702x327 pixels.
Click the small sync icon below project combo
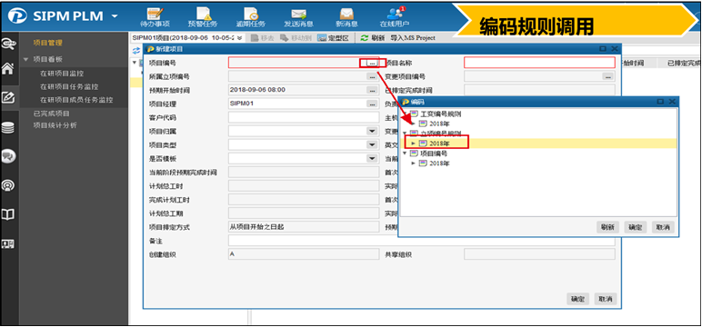pos(136,51)
